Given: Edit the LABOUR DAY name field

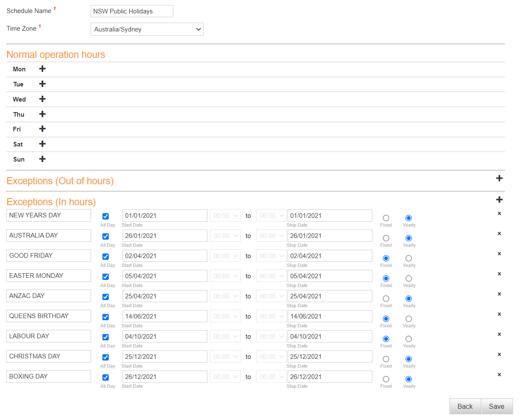Looking at the screenshot, I should point(49,336).
